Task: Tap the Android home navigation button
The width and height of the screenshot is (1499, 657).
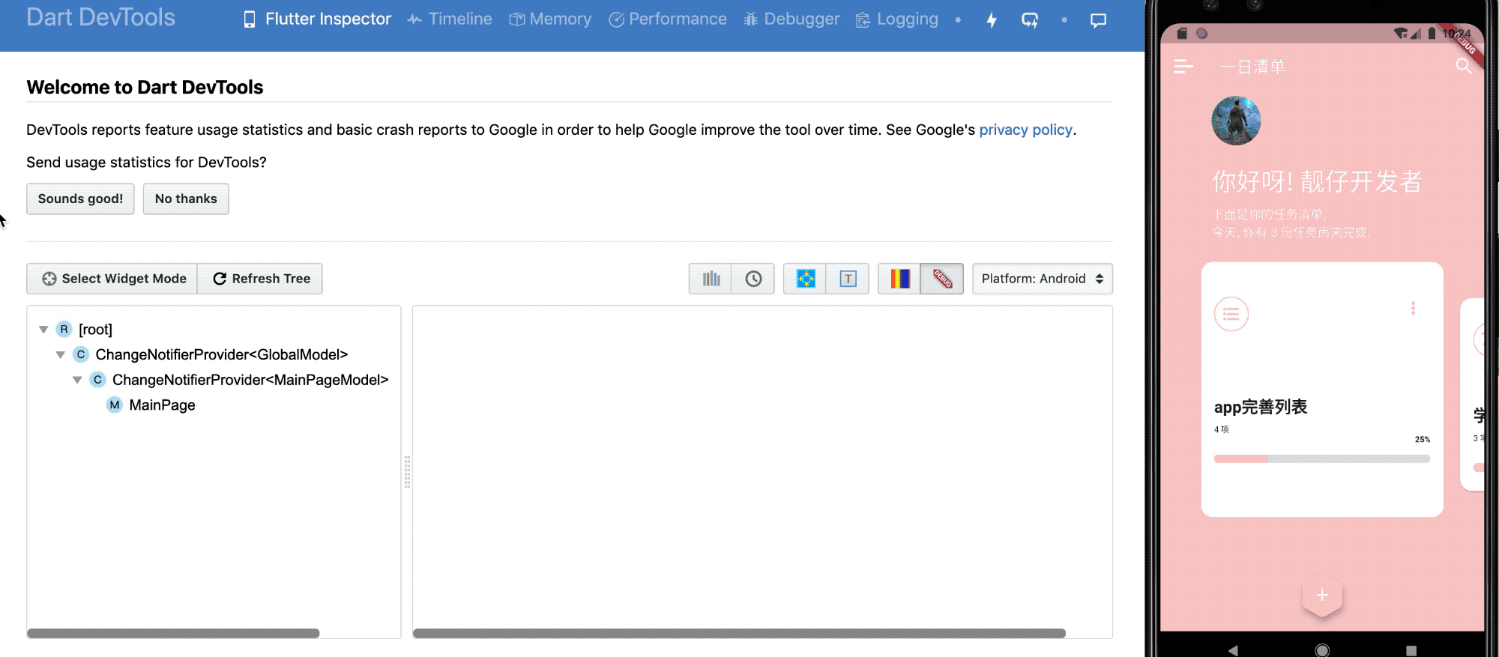Action: pyautogui.click(x=1322, y=650)
